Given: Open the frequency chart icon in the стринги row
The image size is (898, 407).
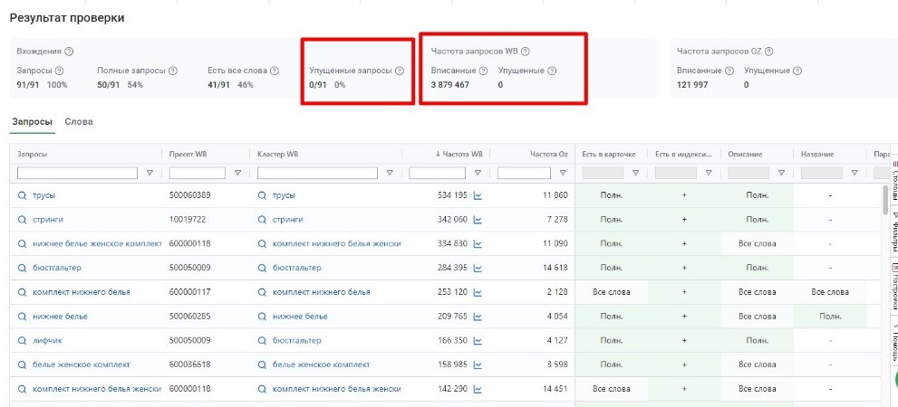Looking at the screenshot, I should 478,220.
